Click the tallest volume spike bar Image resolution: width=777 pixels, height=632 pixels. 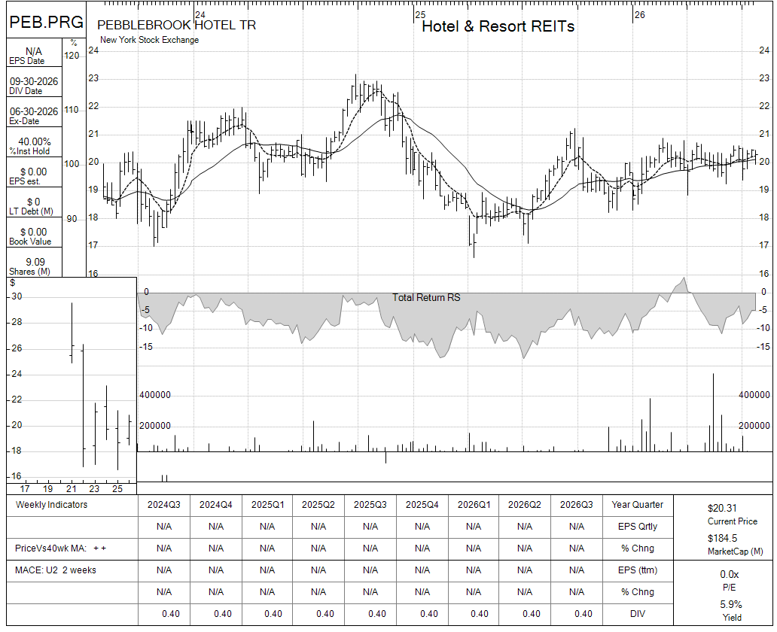[713, 412]
